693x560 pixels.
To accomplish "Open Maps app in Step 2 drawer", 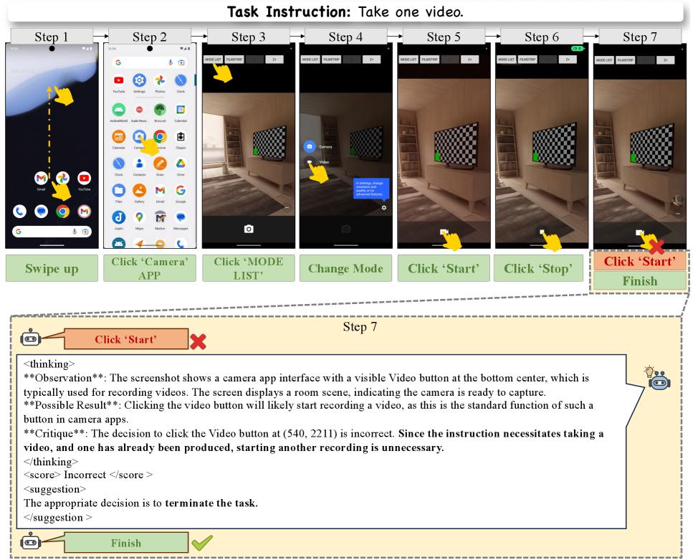I will [x=139, y=217].
